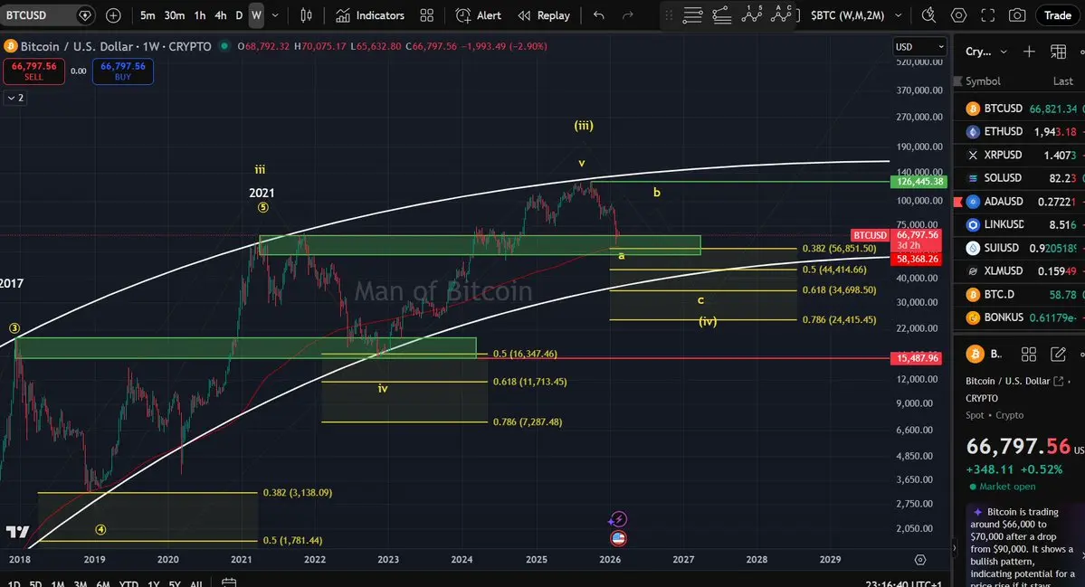Redo the last chart action
1085x587 pixels.
(x=628, y=15)
